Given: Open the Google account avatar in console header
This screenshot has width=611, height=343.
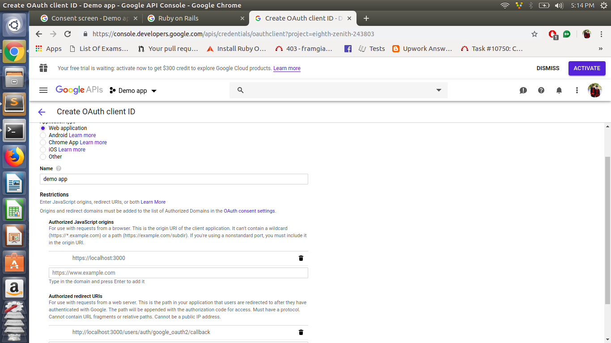Looking at the screenshot, I should [x=595, y=90].
